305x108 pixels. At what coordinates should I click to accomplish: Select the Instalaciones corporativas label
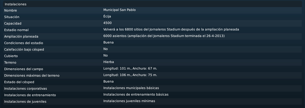tap(26, 88)
